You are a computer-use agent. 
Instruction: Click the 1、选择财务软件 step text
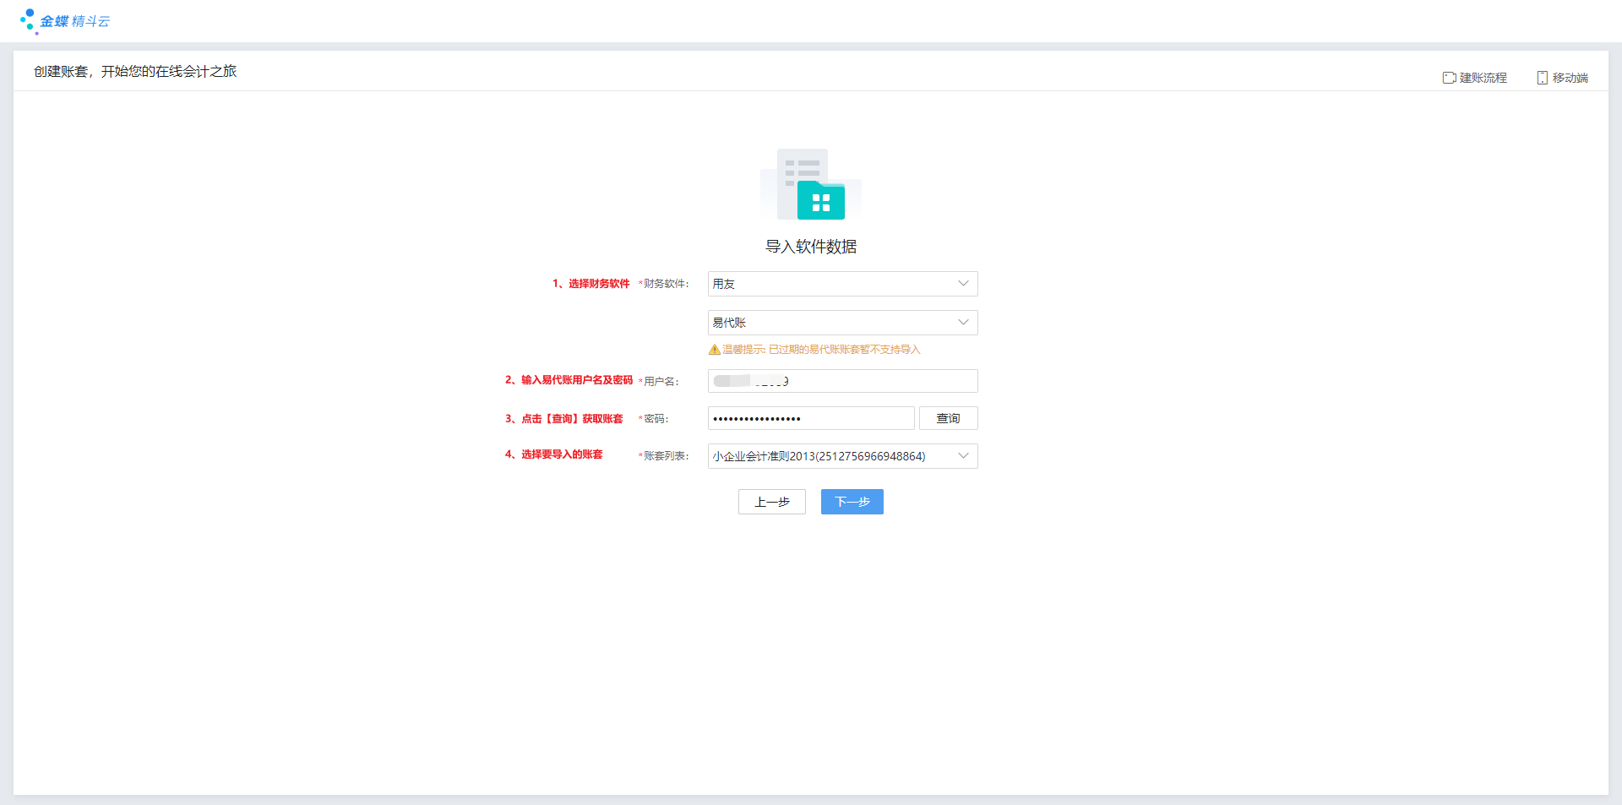(591, 284)
